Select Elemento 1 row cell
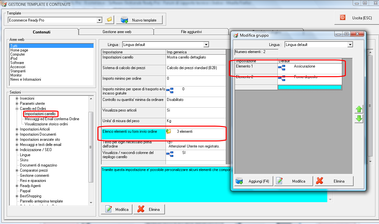The width and height of the screenshot is (379, 224). coord(256,69)
